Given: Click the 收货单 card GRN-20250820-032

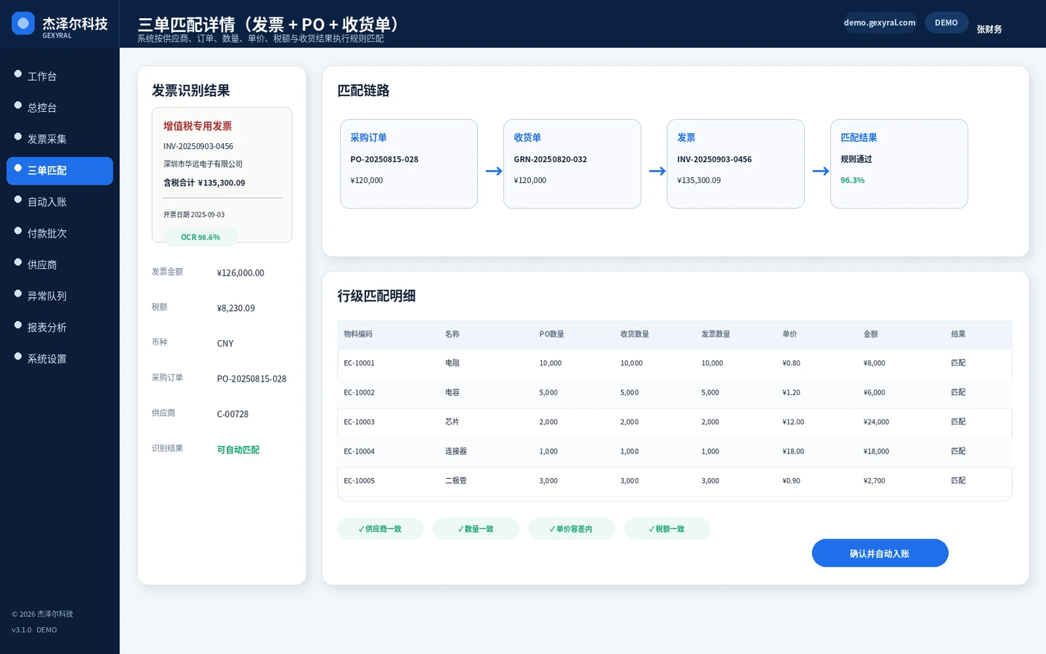Looking at the screenshot, I should tap(572, 163).
